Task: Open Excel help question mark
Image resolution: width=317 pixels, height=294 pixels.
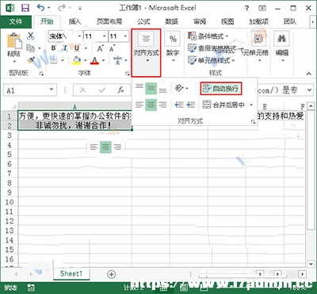Action: coord(246,8)
